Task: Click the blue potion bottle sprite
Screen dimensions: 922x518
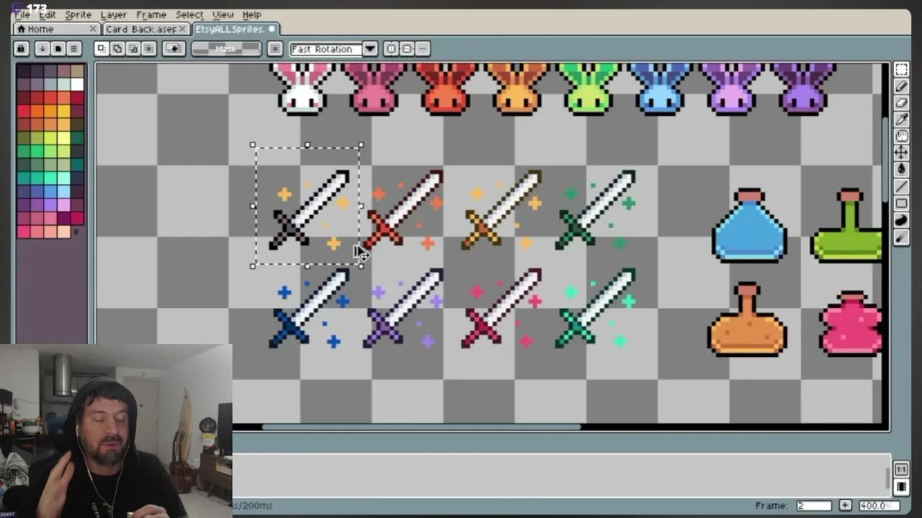Action: click(x=749, y=225)
